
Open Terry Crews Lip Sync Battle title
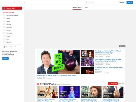click(108, 60)
